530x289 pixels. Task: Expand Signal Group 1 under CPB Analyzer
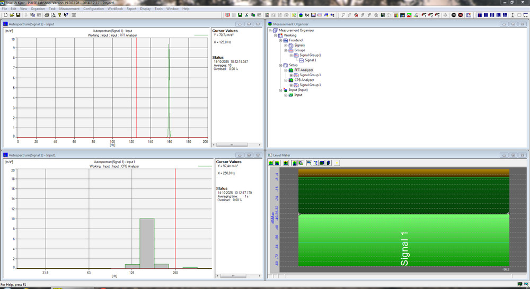click(291, 85)
